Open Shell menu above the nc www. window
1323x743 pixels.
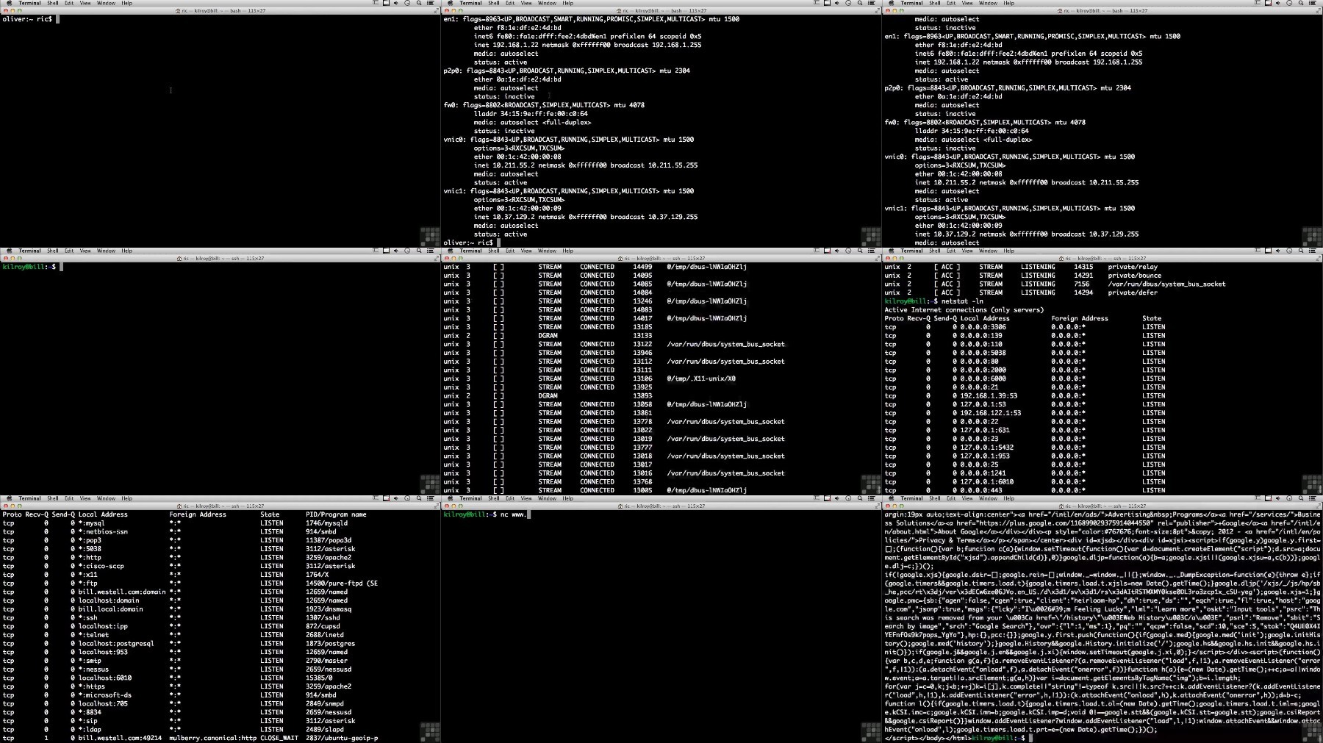494,498
